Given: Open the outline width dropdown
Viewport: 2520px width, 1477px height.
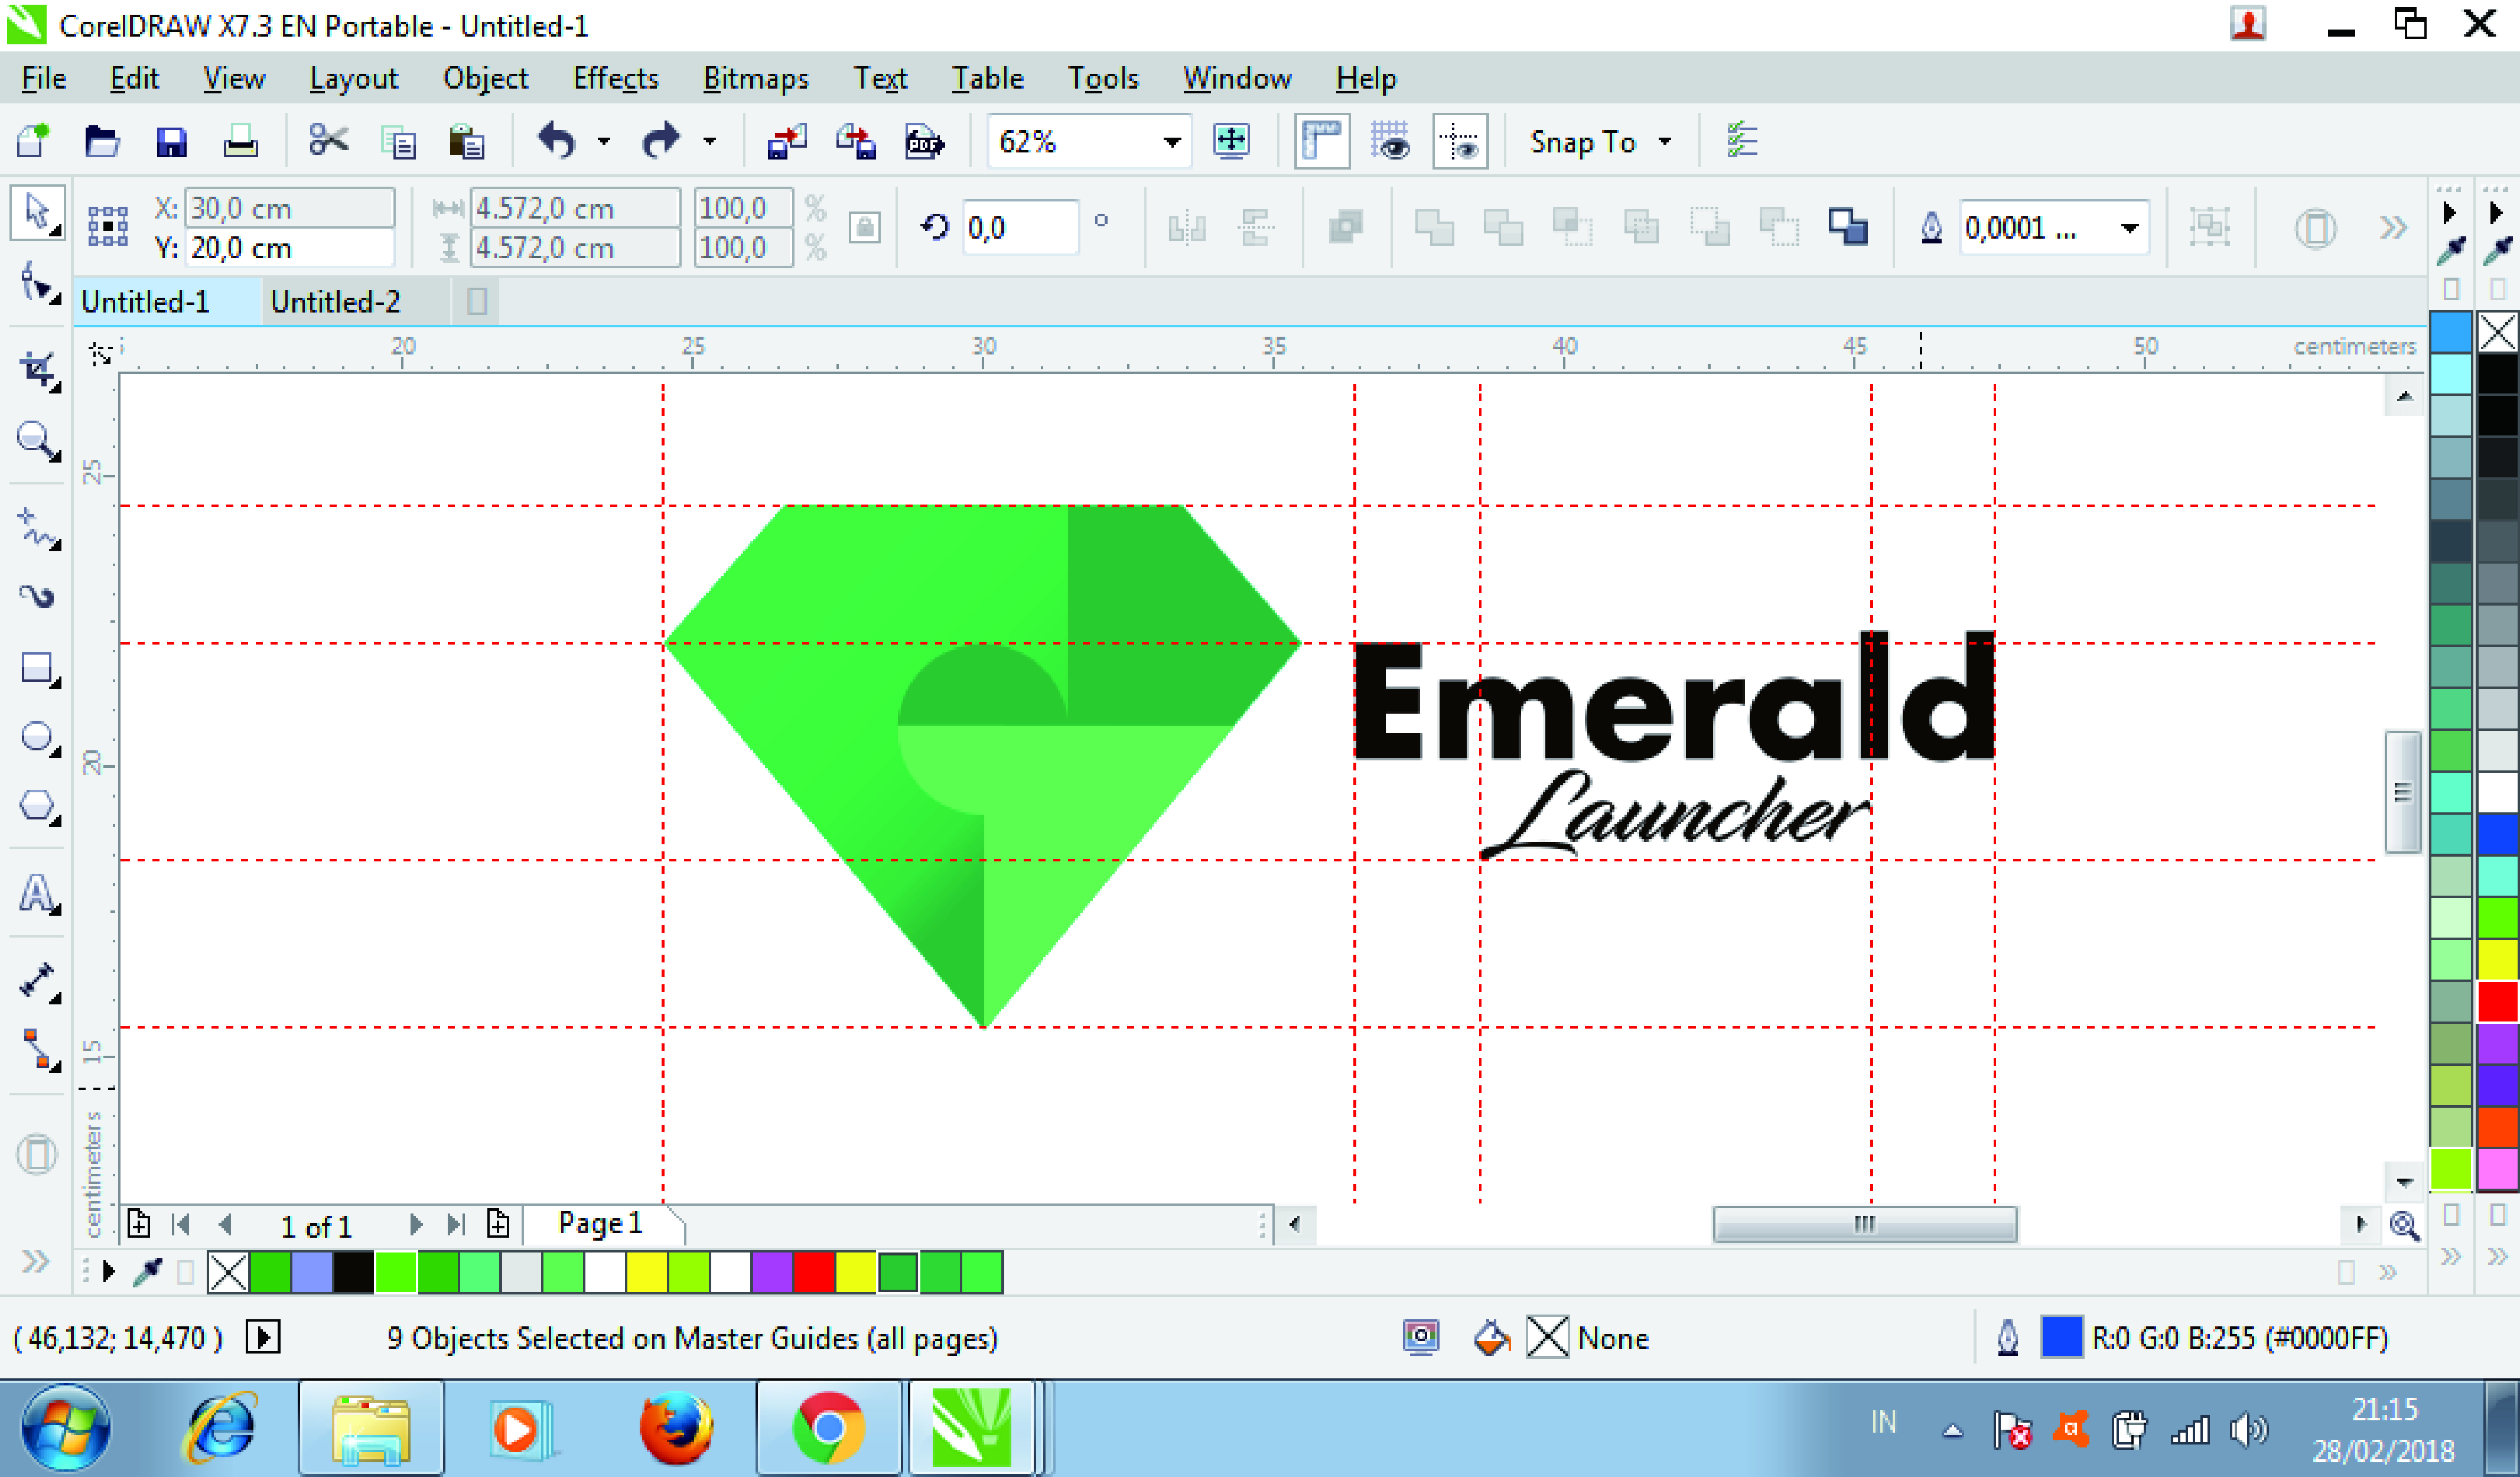Looking at the screenshot, I should coord(2130,228).
